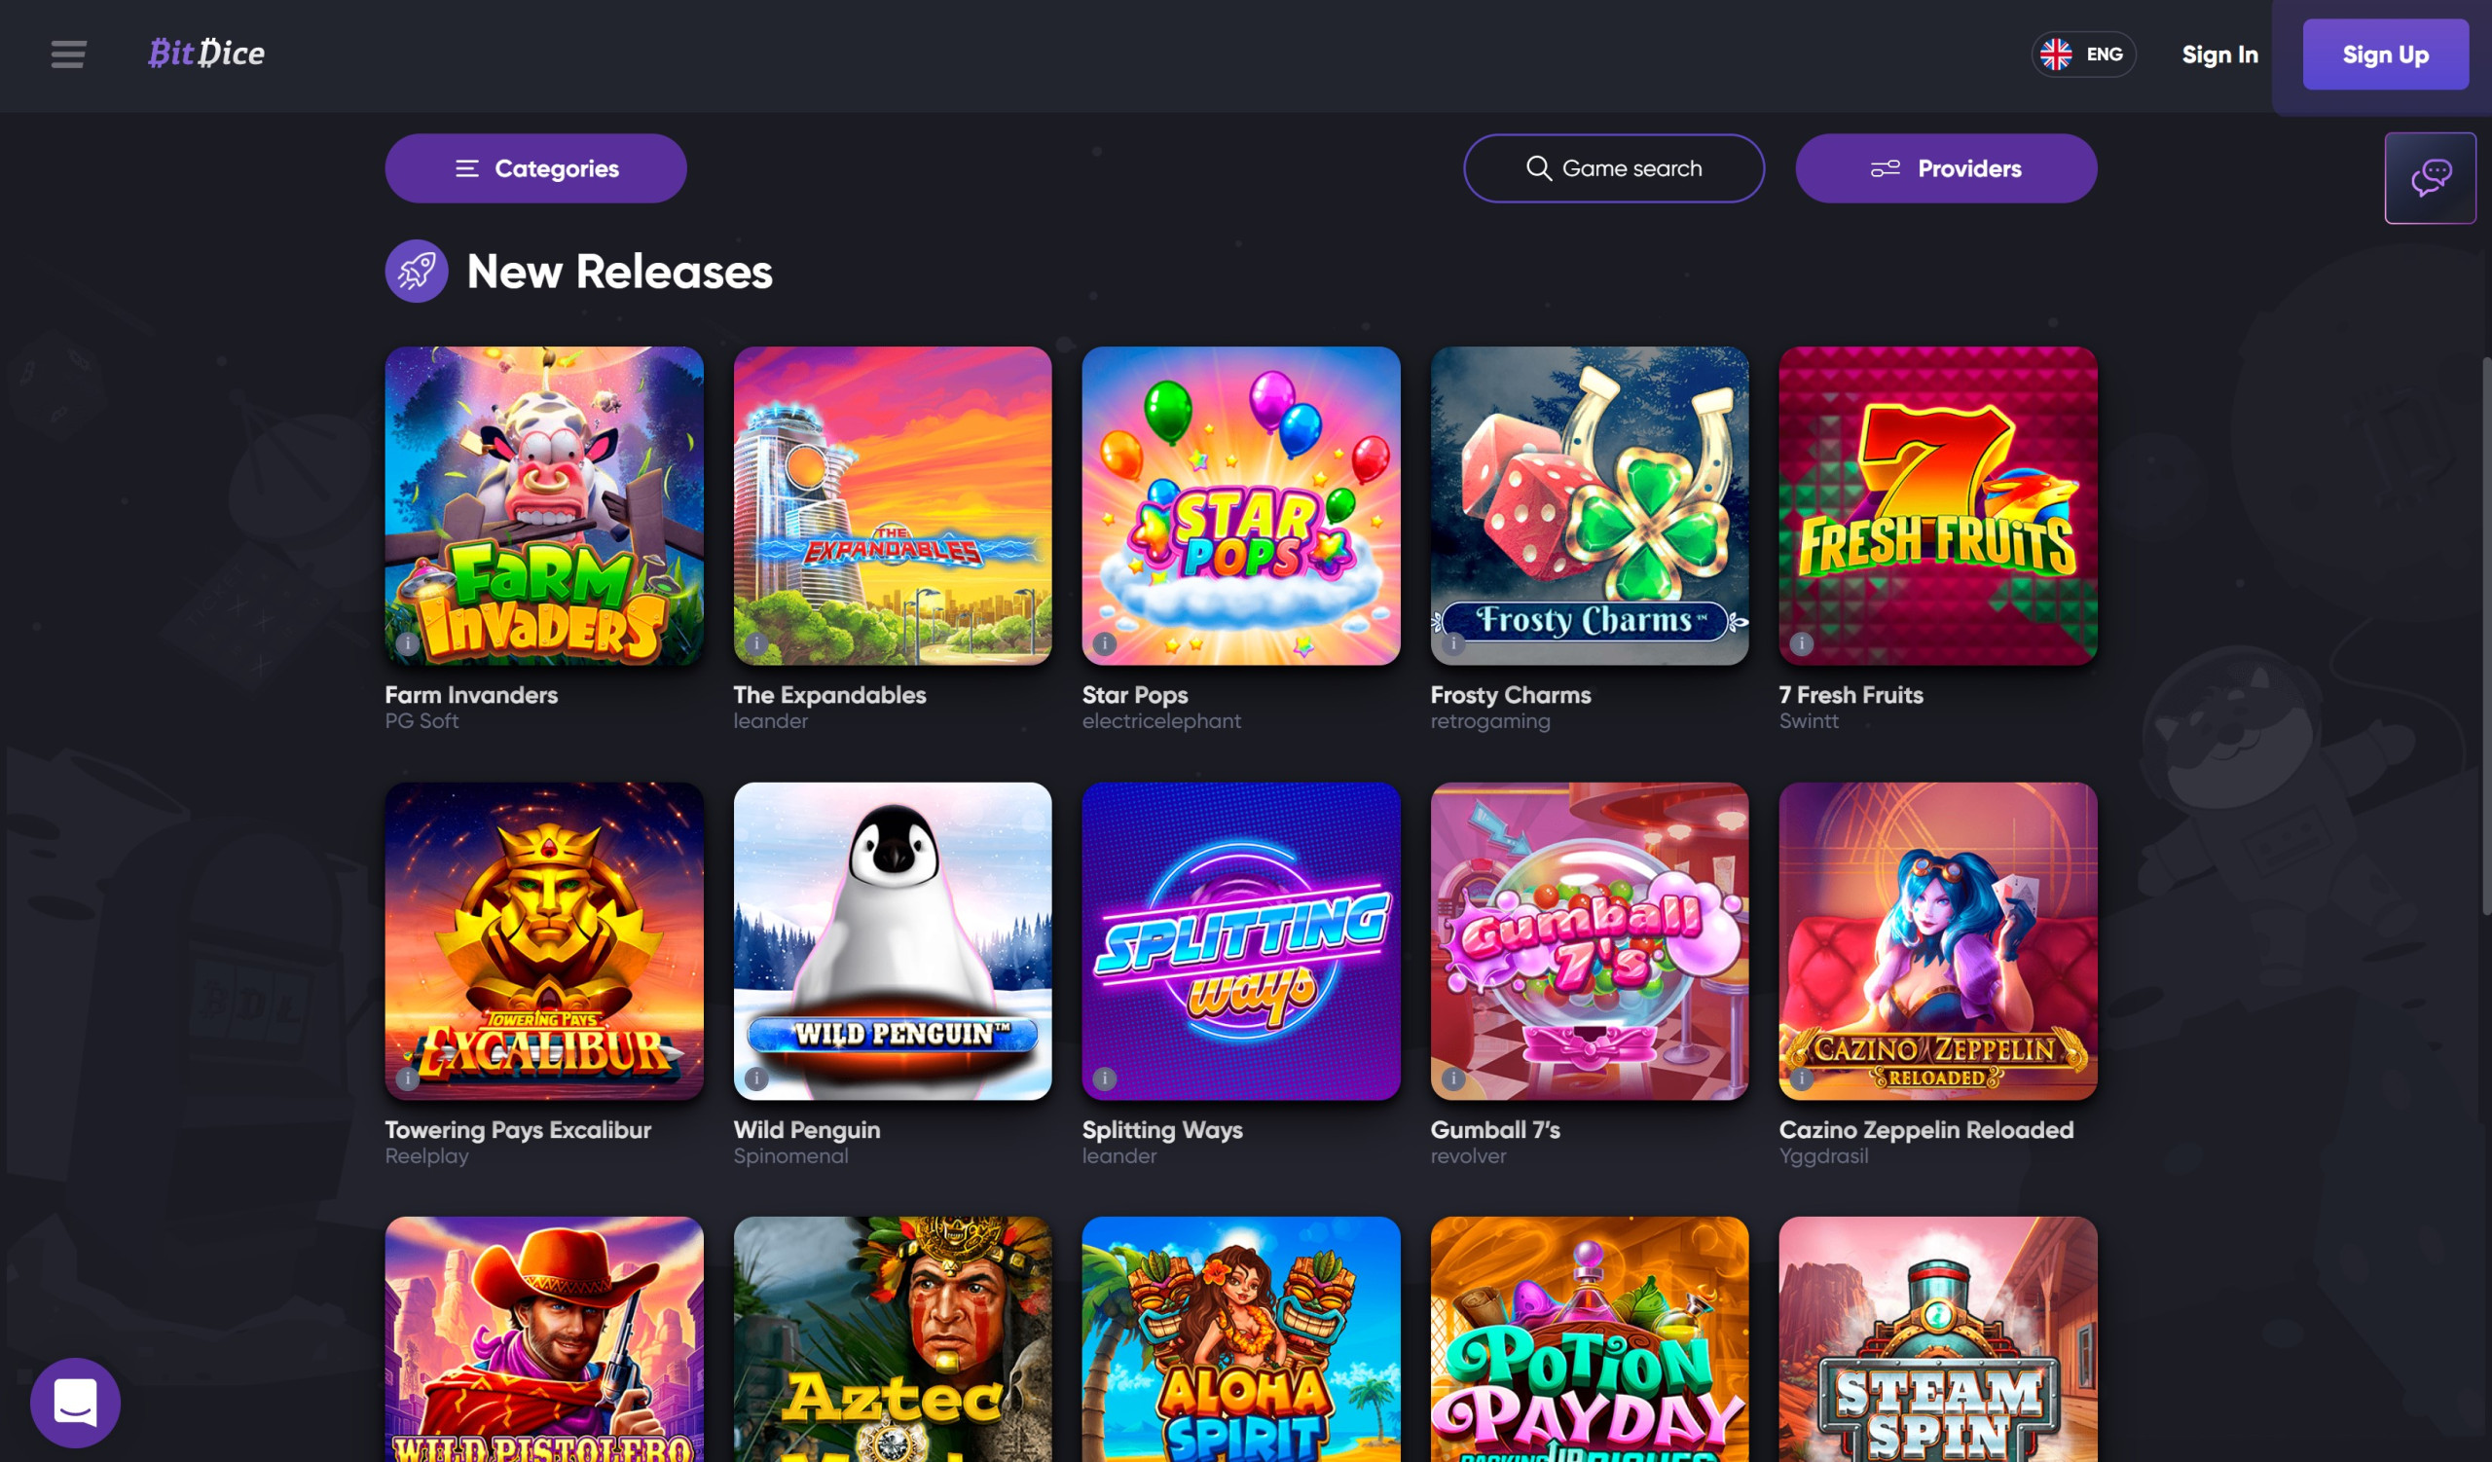Select the Yggdrasil provider label

tap(1823, 1156)
